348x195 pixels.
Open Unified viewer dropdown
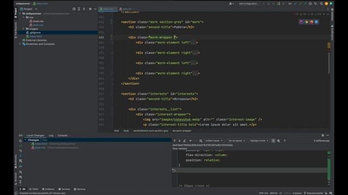pos(214,141)
